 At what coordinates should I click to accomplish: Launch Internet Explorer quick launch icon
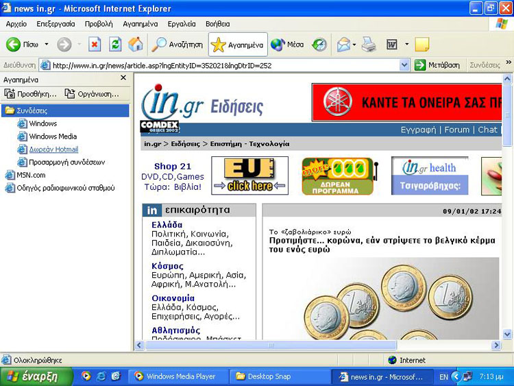coord(101,376)
